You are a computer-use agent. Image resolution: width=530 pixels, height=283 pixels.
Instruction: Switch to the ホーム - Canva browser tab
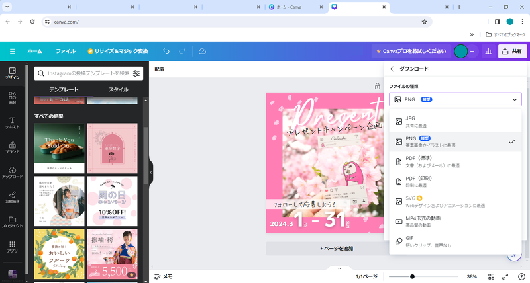pyautogui.click(x=295, y=7)
